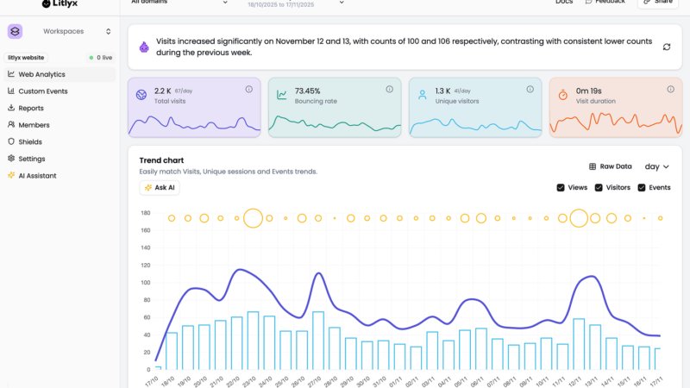This screenshot has width=690, height=388.
Task: Open the day interval dropdown
Action: [656, 166]
